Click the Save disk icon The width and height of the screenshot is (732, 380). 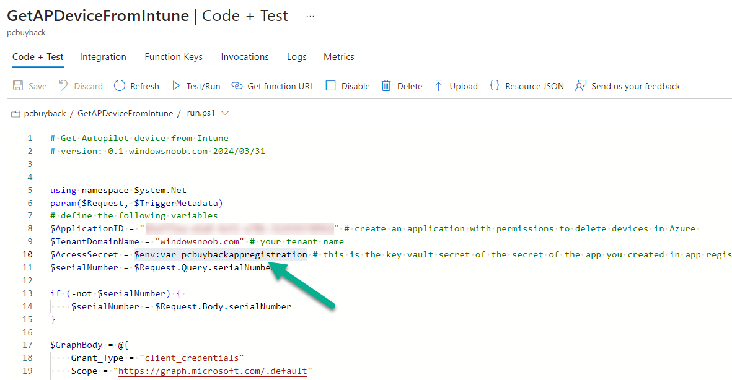point(18,86)
